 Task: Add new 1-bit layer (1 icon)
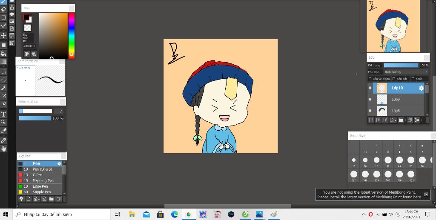click(385, 120)
